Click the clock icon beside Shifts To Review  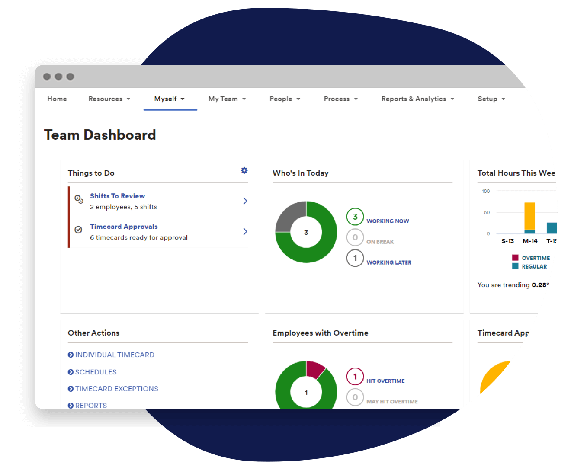click(78, 199)
